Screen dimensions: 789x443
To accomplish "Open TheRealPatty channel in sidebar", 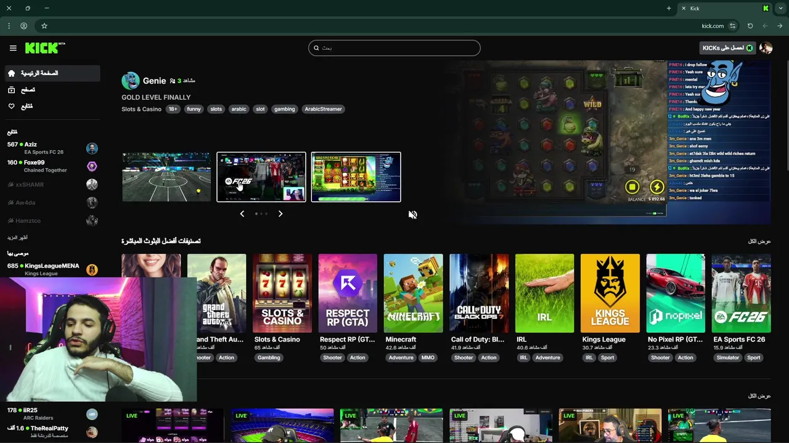I will point(52,432).
